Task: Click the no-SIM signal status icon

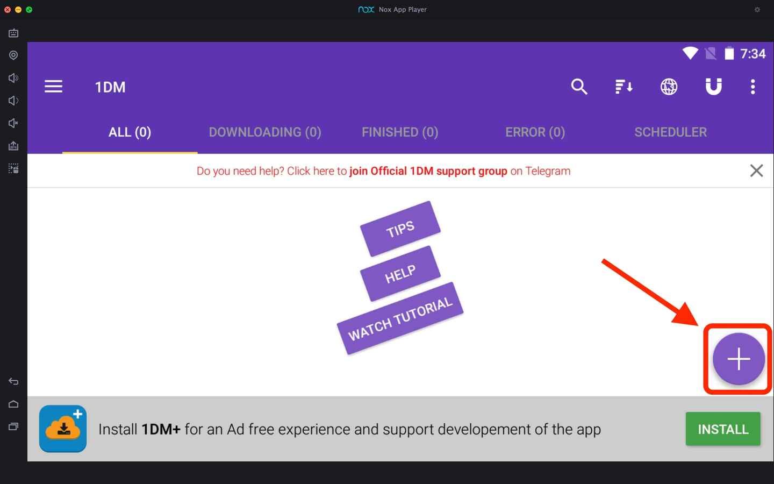Action: click(710, 53)
